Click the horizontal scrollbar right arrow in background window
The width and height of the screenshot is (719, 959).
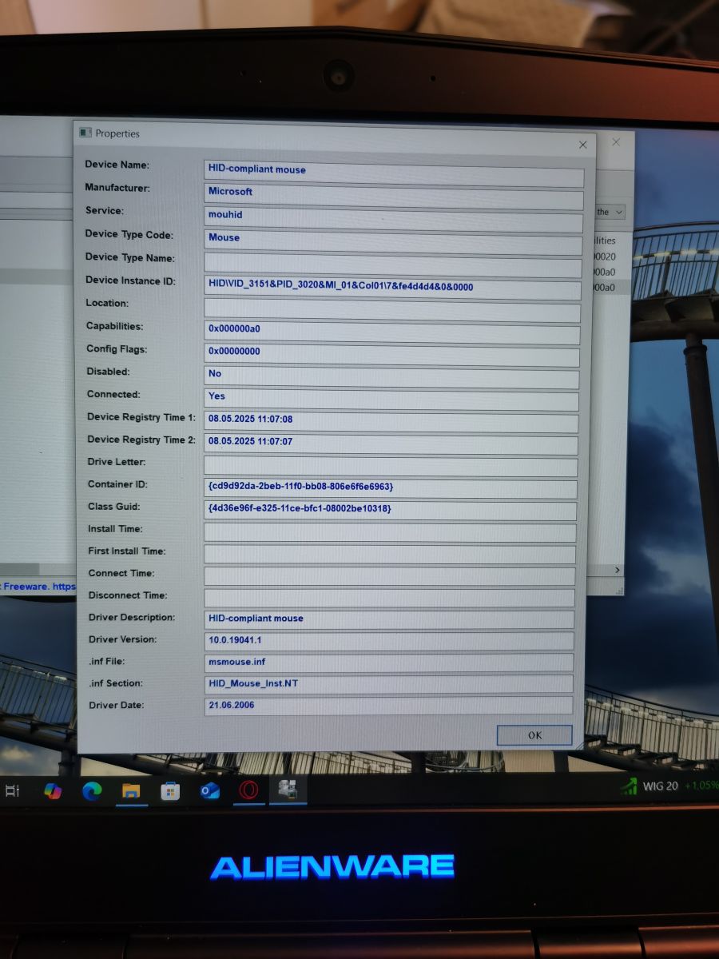pos(618,570)
